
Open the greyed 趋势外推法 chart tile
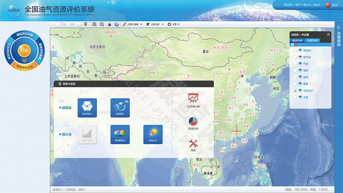(87, 134)
